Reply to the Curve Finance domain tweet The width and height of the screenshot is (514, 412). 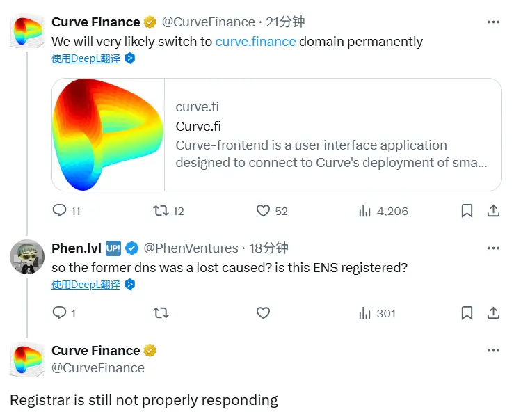[x=60, y=210]
